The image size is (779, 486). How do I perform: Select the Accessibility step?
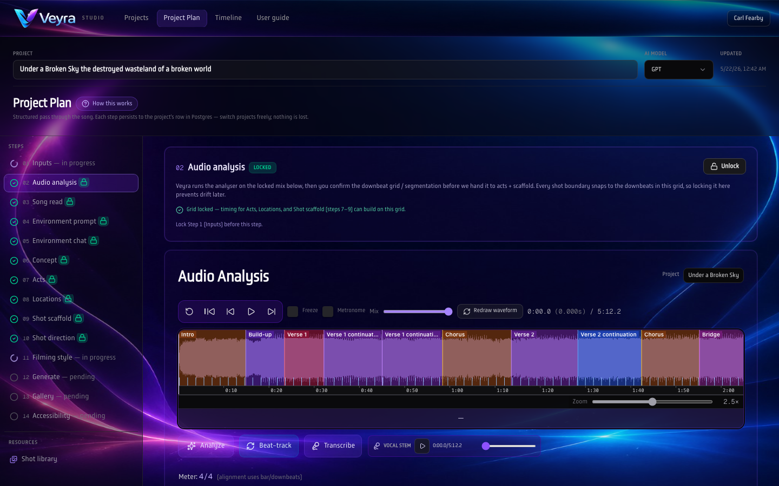coord(71,416)
